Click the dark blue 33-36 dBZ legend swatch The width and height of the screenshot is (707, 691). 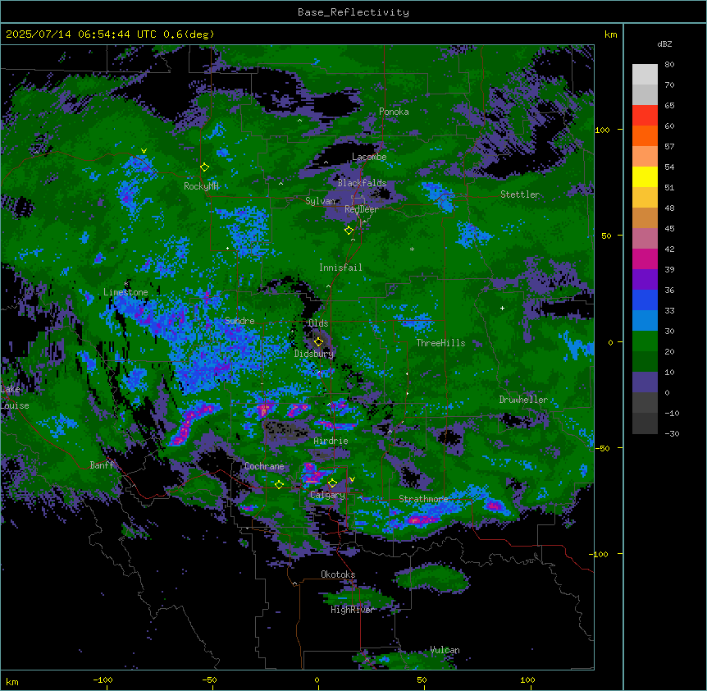(x=645, y=300)
